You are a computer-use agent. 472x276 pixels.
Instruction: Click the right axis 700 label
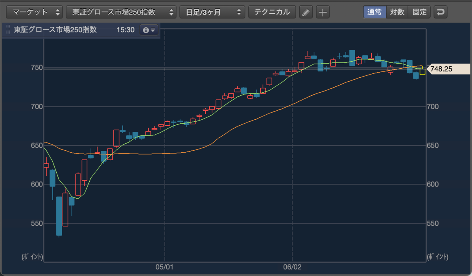(433, 106)
